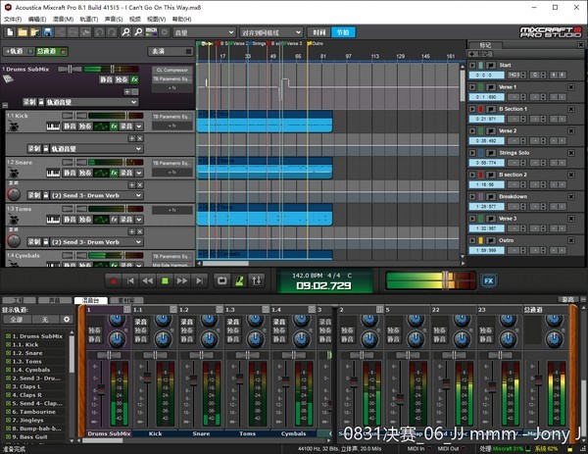Open the 文件(F) menu
This screenshot has height=454, width=588.
[x=13, y=19]
